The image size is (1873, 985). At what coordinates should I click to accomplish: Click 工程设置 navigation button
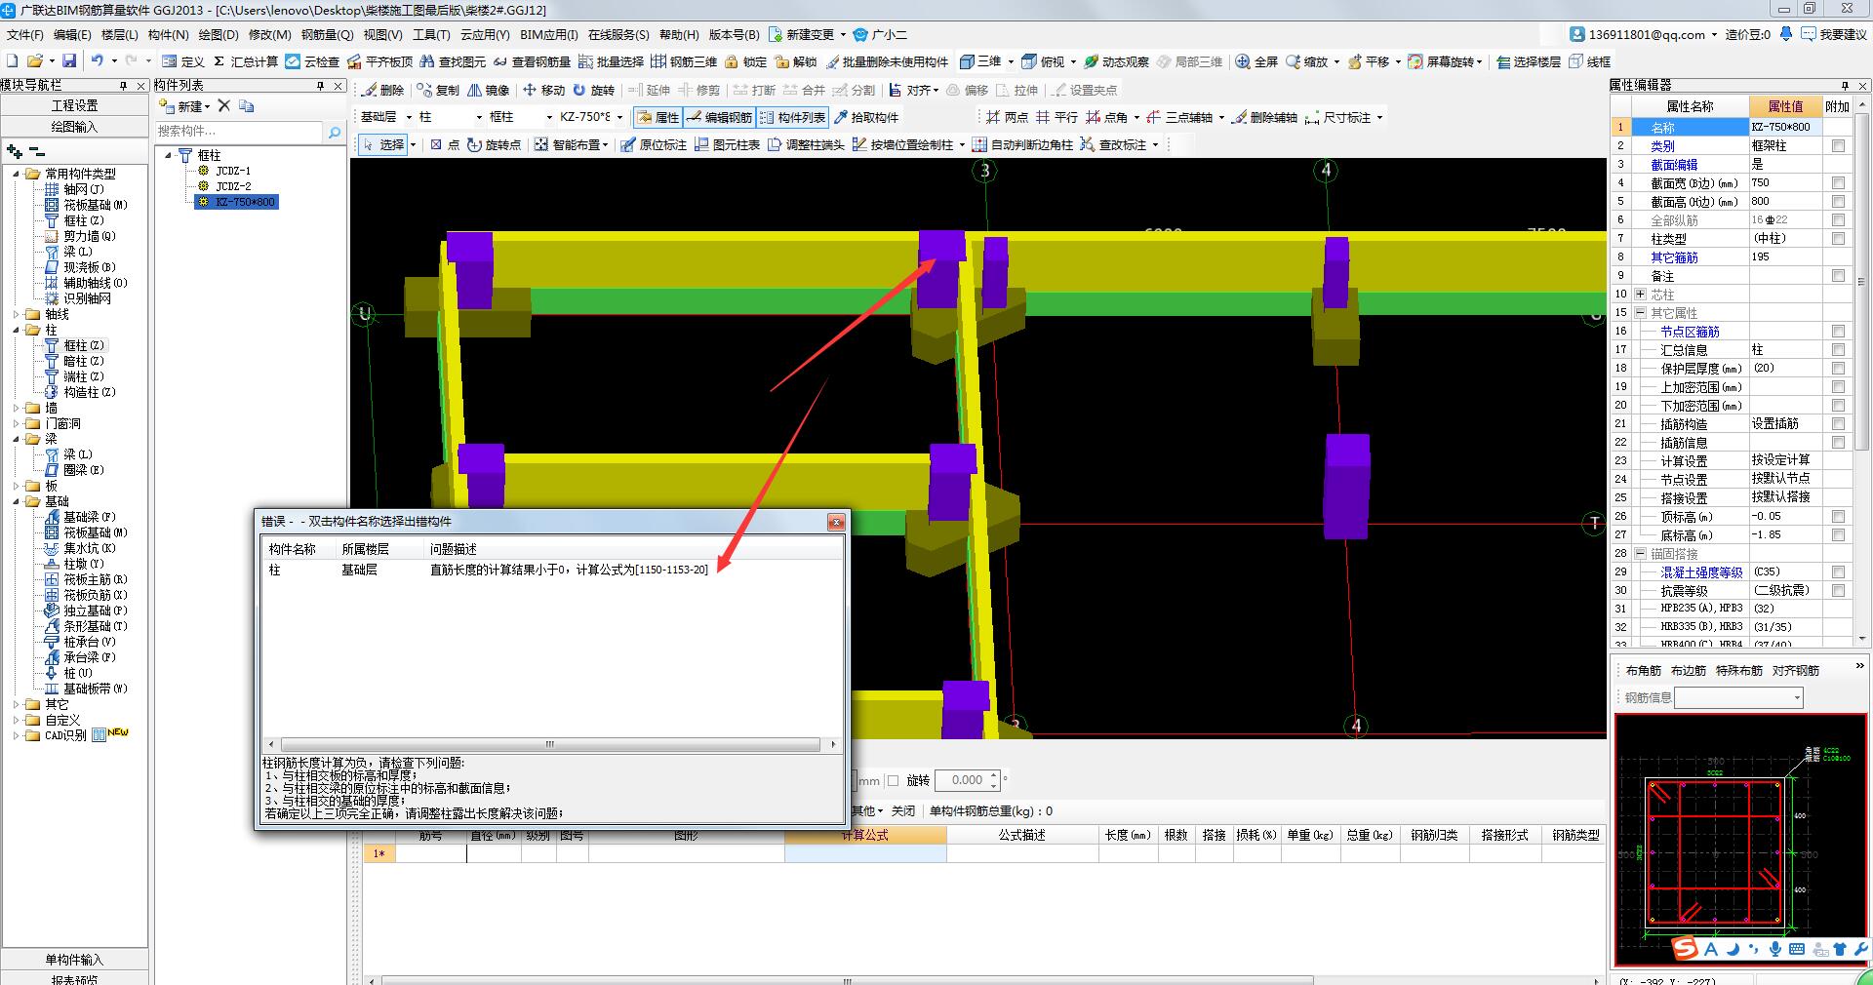coord(74,105)
